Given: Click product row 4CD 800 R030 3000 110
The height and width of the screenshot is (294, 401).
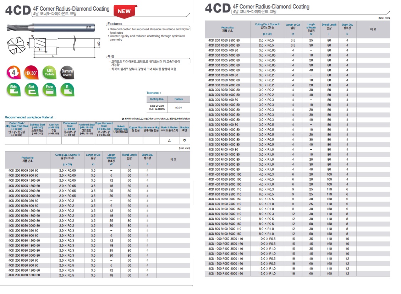Looking at the screenshot, I should [297, 214].
